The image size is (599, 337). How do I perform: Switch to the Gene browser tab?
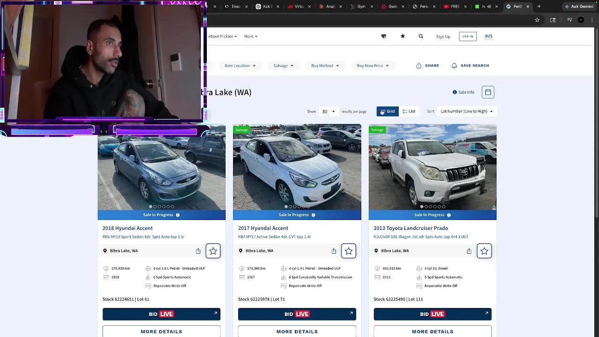[393, 7]
